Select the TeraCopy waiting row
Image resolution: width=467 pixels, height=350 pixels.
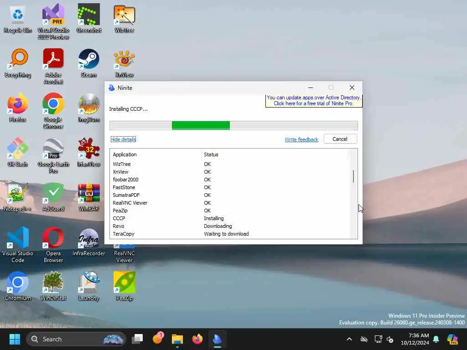(229, 234)
